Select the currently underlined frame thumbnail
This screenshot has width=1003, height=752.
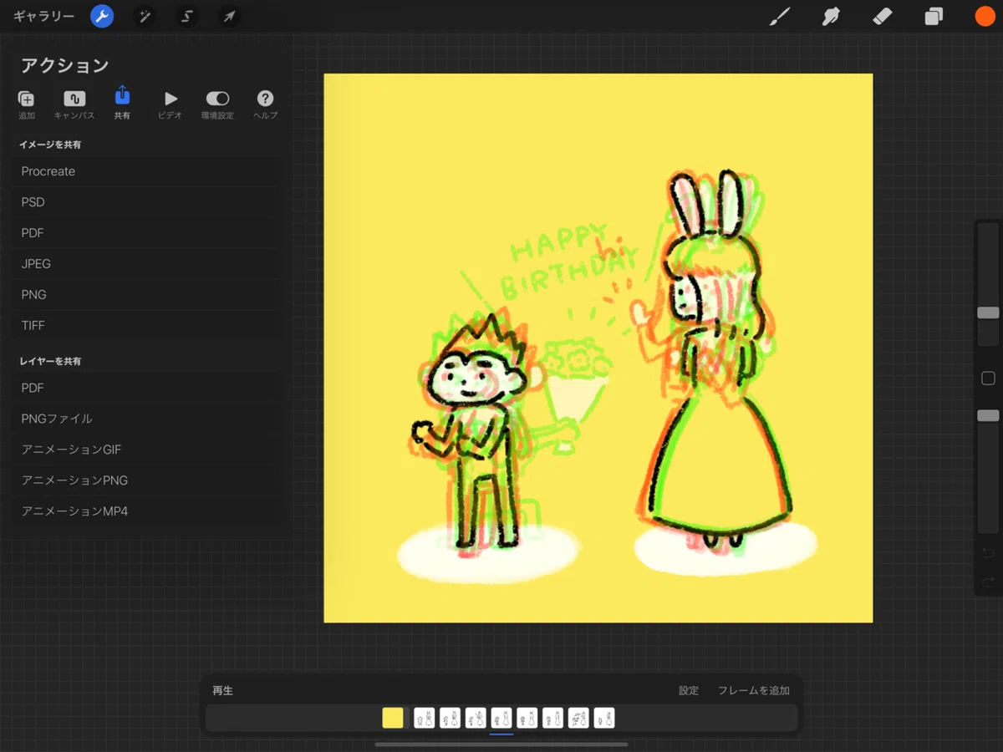(501, 718)
